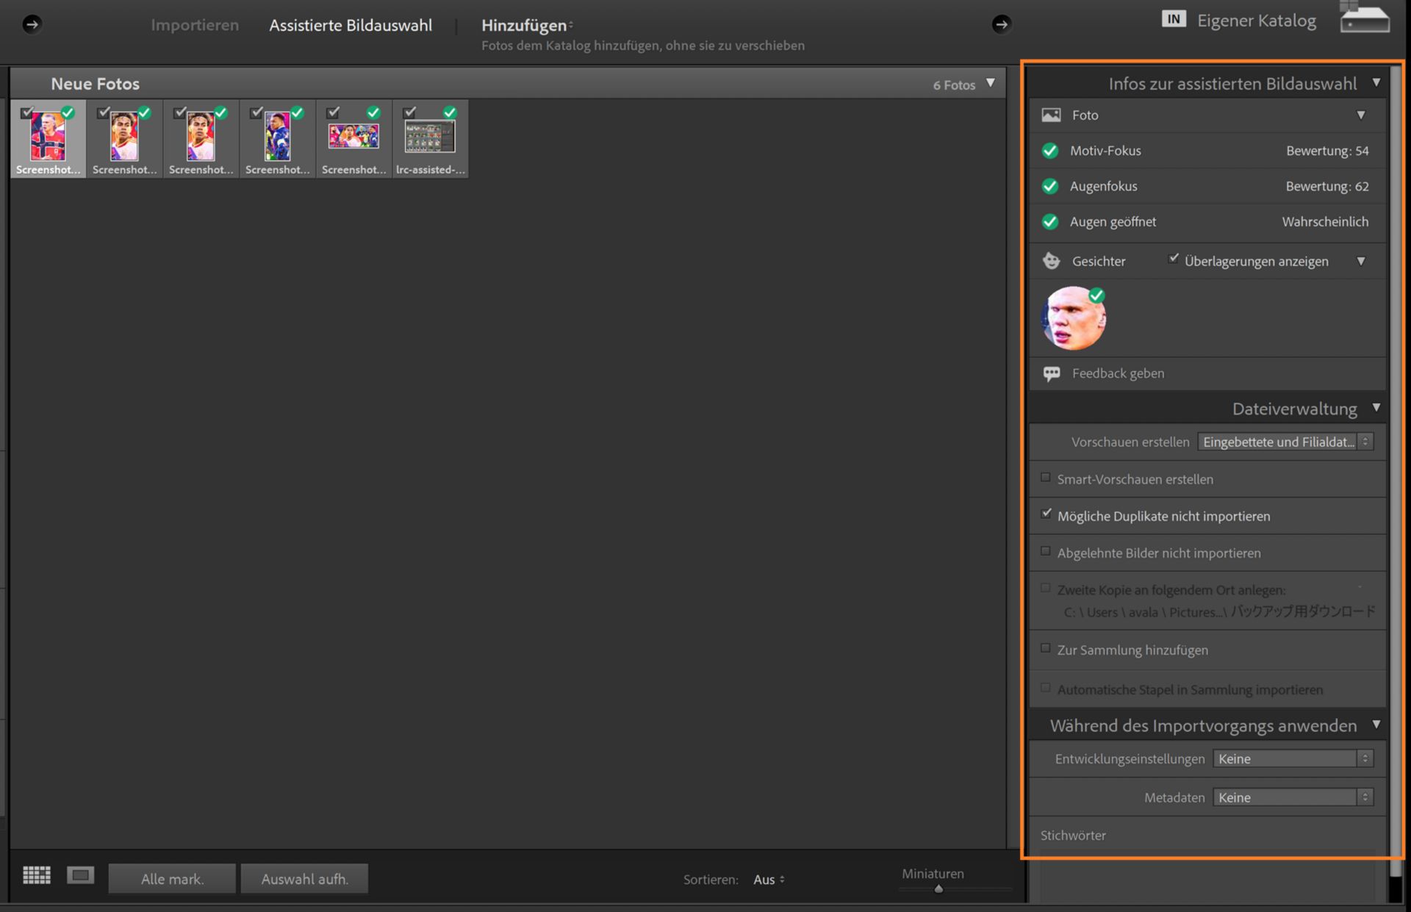Click Wahrscheinlich value for Augen geöffnet
1411x912 pixels.
tap(1325, 221)
